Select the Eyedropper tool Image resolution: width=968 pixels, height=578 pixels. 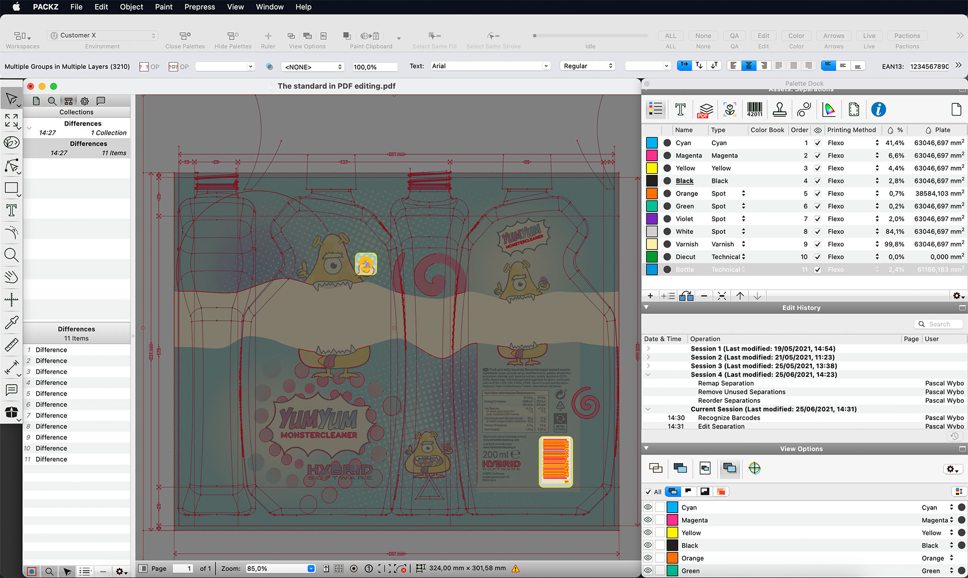point(11,322)
